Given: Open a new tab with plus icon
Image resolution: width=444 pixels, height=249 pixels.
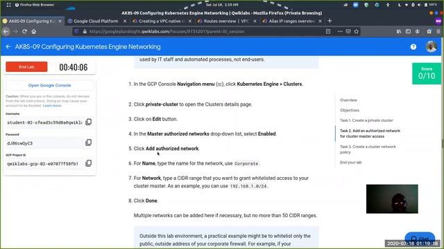Looking at the screenshot, I should [330, 21].
